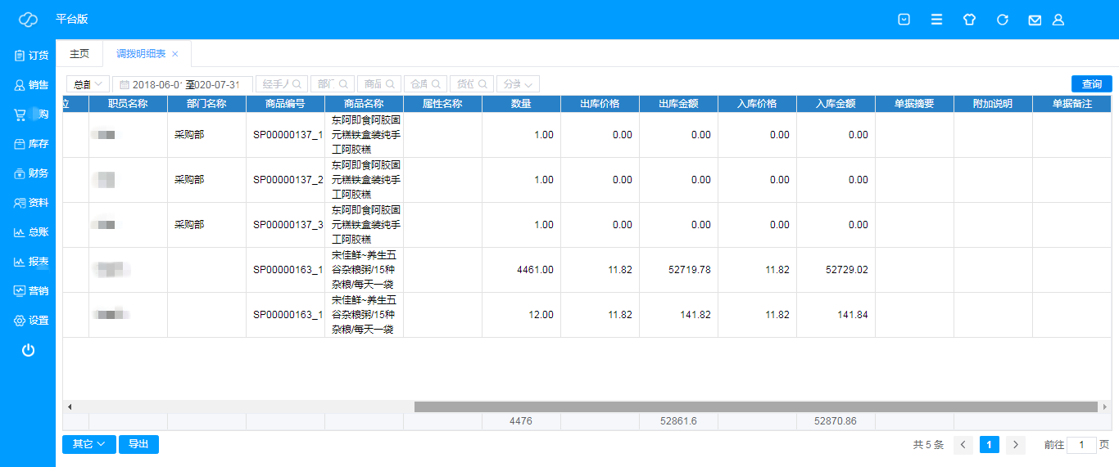Open the hamburger menu icon

(936, 20)
